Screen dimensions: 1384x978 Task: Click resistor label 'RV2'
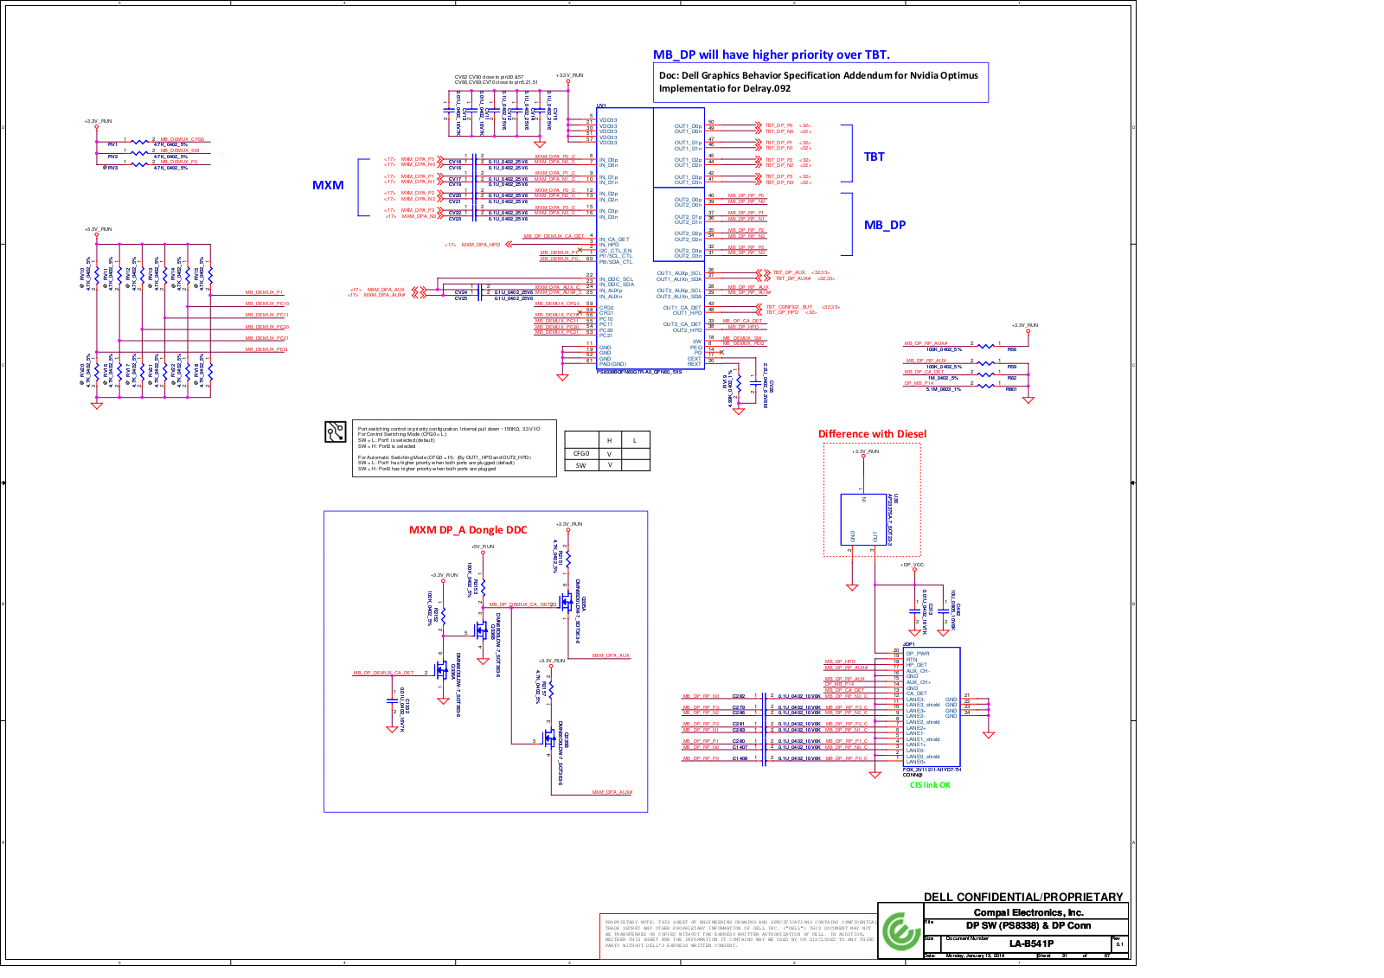(x=112, y=157)
